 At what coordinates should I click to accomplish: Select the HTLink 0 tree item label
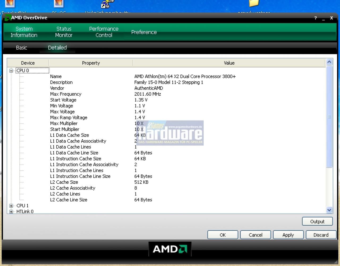click(x=25, y=211)
